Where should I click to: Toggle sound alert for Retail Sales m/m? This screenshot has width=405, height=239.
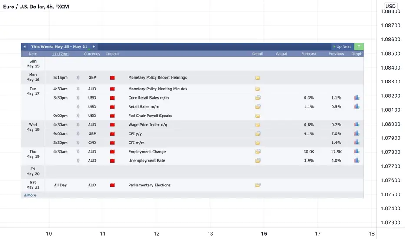[78, 107]
